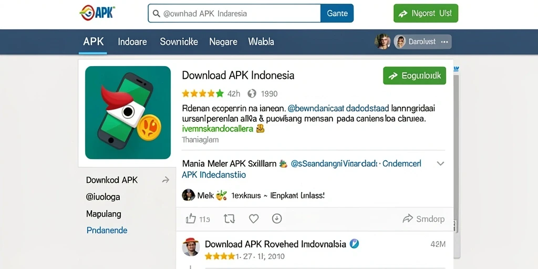The height and width of the screenshot is (269, 538).
Task: Click the Gante search button
Action: pyautogui.click(x=337, y=13)
